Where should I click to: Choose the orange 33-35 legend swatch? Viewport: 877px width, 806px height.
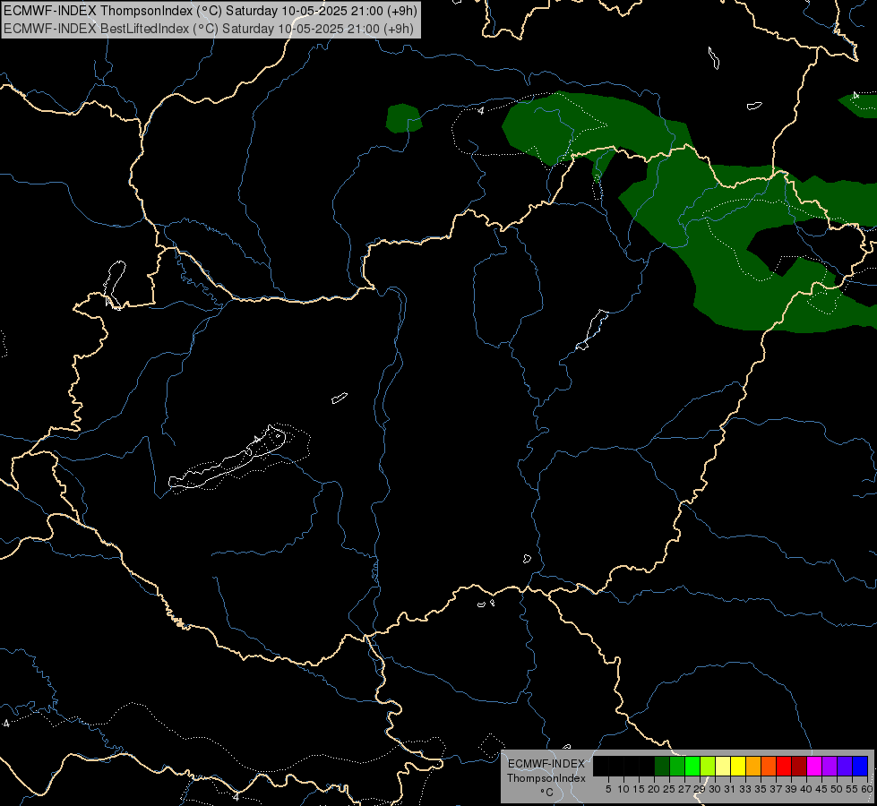753,766
